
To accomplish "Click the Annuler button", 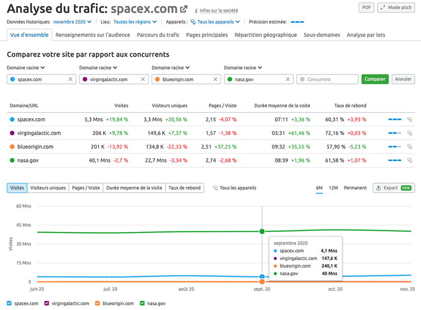I will click(x=403, y=79).
